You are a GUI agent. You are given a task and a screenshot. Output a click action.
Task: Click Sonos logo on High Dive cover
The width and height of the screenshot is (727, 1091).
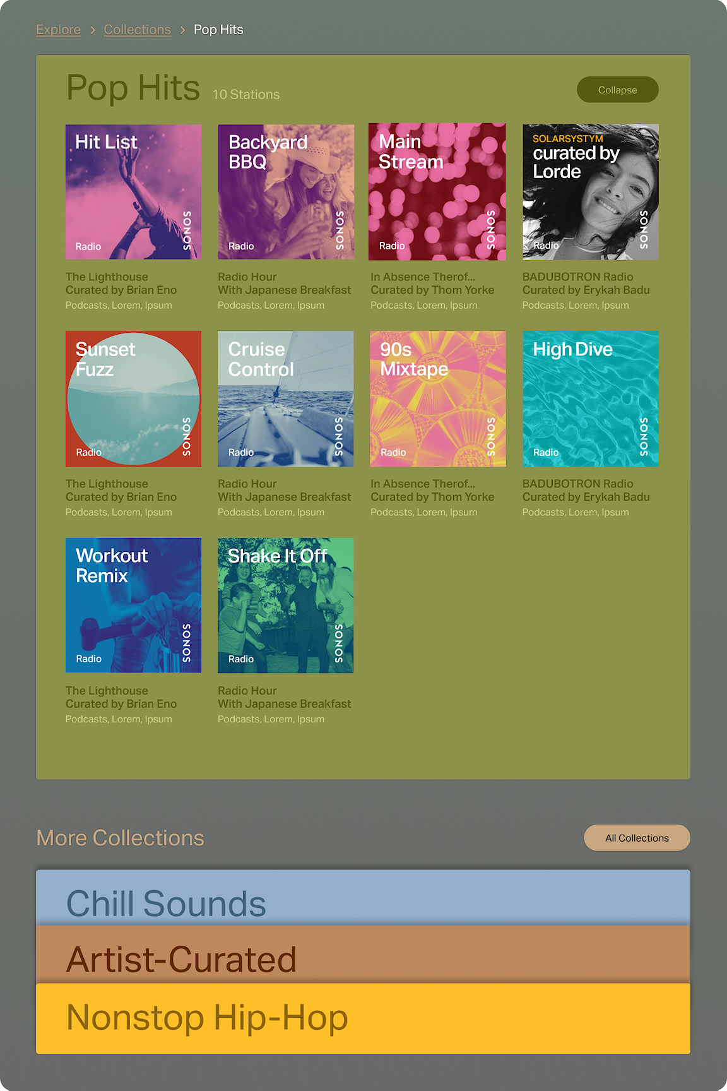(644, 437)
